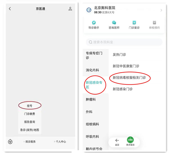169x153 pixels.
Task: Tap the back arrow in 京医通 header
Action: [x=10, y=9]
